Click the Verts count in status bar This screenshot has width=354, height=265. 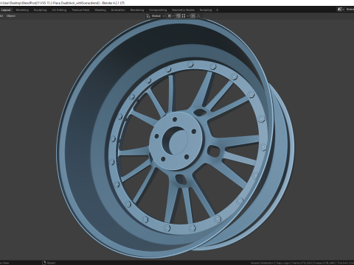pyautogui.click(x=302, y=263)
